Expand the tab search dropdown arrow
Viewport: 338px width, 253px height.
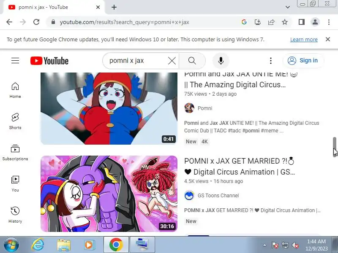tap(288, 7)
